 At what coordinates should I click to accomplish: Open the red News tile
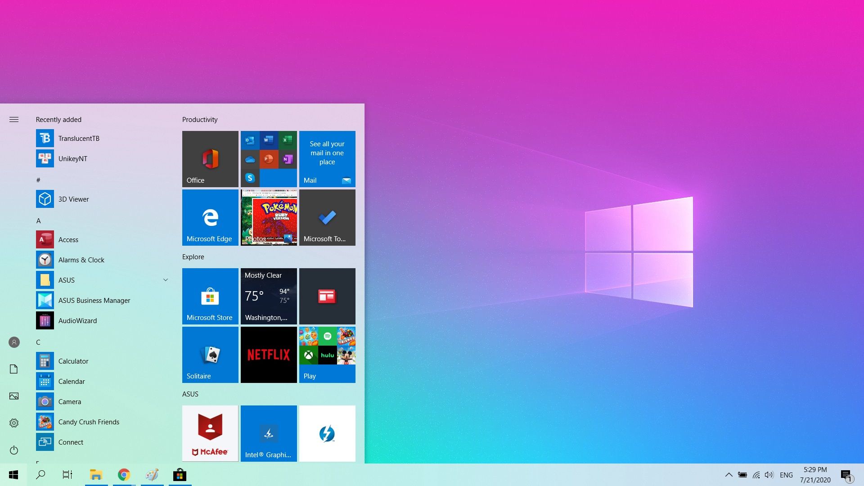point(327,296)
